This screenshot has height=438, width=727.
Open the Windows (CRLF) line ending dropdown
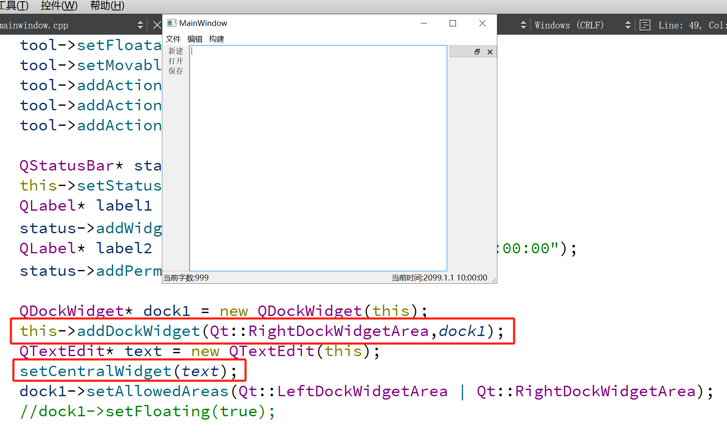click(x=628, y=25)
